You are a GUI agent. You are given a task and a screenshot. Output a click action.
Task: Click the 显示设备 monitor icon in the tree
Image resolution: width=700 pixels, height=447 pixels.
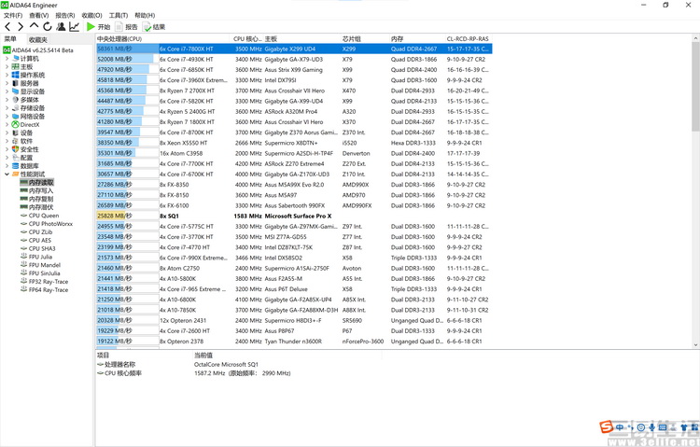click(x=16, y=91)
